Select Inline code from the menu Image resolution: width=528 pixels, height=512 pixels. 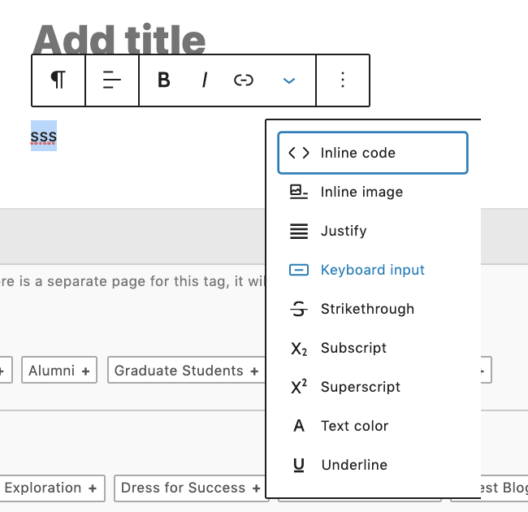click(372, 153)
